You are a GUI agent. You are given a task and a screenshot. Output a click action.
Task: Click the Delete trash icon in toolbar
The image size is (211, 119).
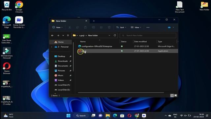[109, 27]
